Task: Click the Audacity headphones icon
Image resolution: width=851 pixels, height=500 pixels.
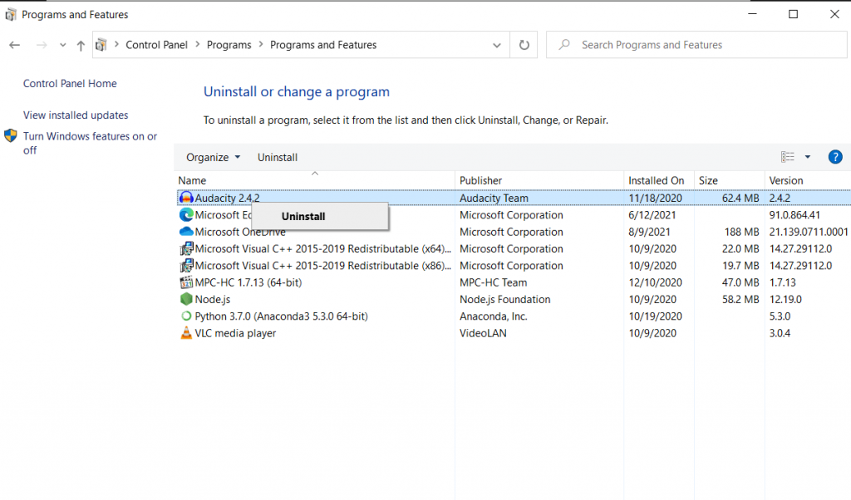Action: coord(186,198)
